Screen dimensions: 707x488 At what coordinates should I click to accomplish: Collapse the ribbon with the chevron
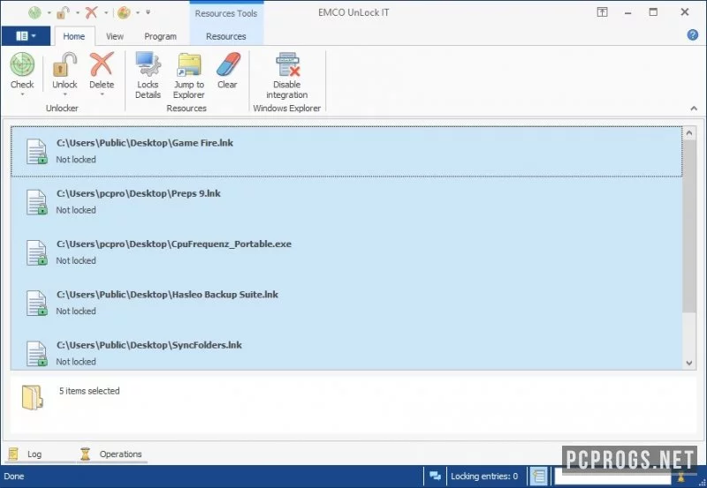click(694, 109)
